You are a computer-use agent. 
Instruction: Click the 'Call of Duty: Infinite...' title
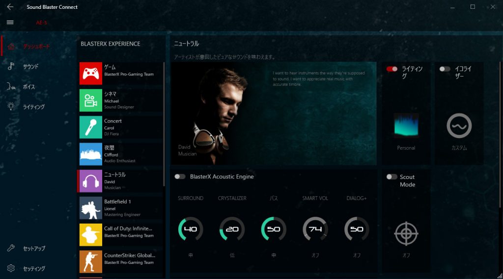tap(128, 228)
